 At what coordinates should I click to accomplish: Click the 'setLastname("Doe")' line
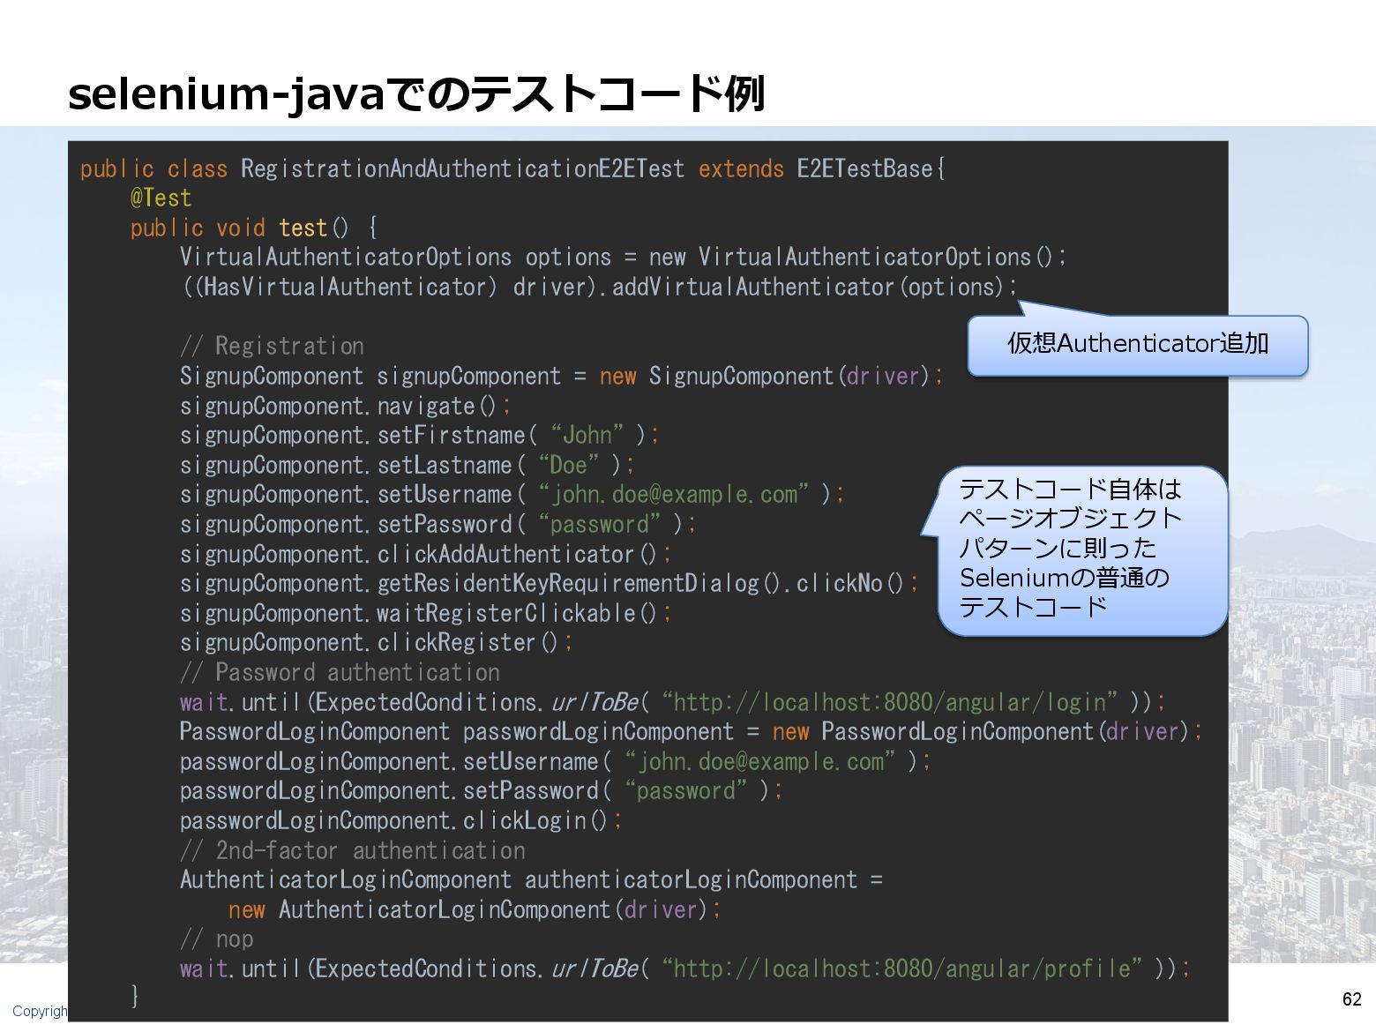point(407,465)
